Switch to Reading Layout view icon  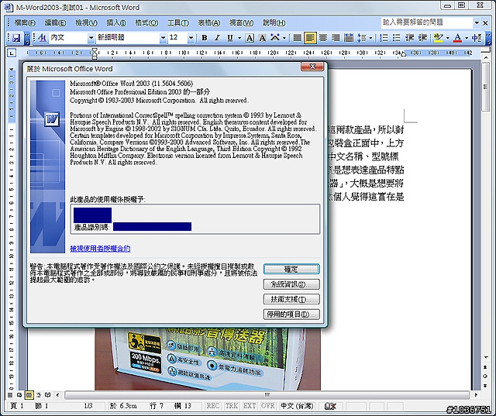48,395
